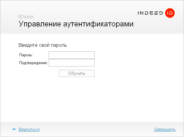This screenshot has width=184, height=137.
Task: Go back via the Вернуться link
Action: tap(29, 129)
